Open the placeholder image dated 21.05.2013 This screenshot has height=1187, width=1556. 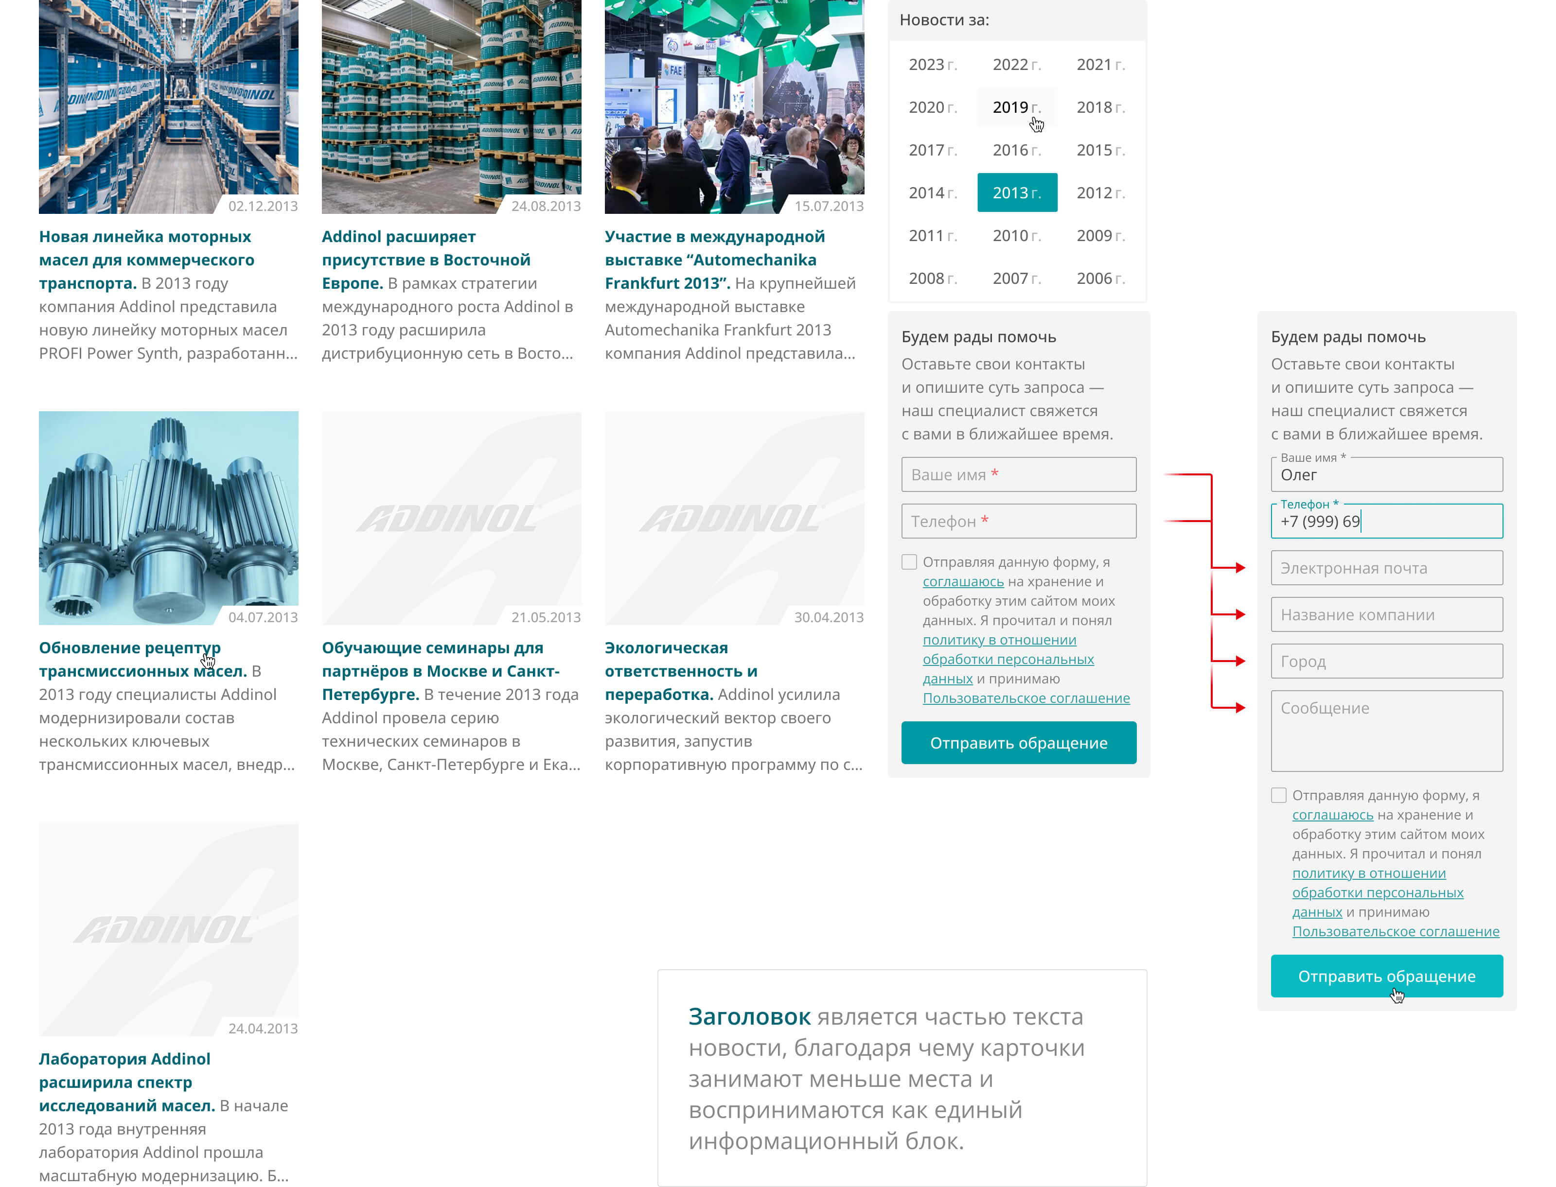452,518
